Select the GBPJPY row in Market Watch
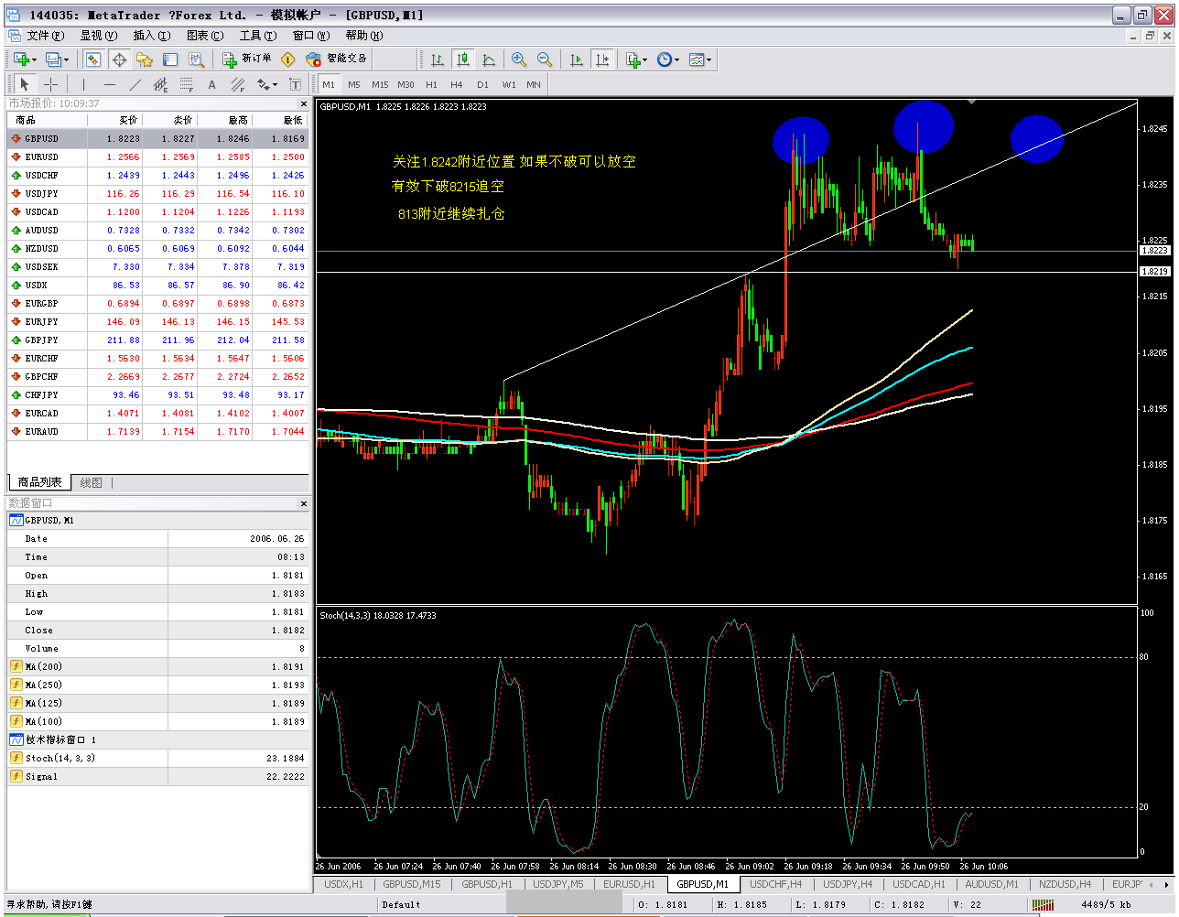This screenshot has width=1179, height=917. tap(158, 340)
